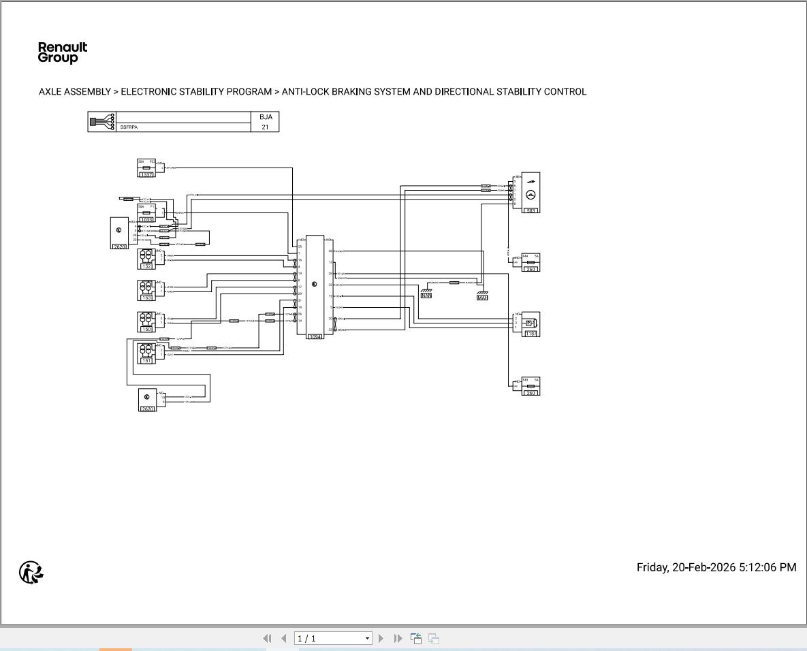Advance to the next page
This screenshot has height=651, width=807.
381,638
